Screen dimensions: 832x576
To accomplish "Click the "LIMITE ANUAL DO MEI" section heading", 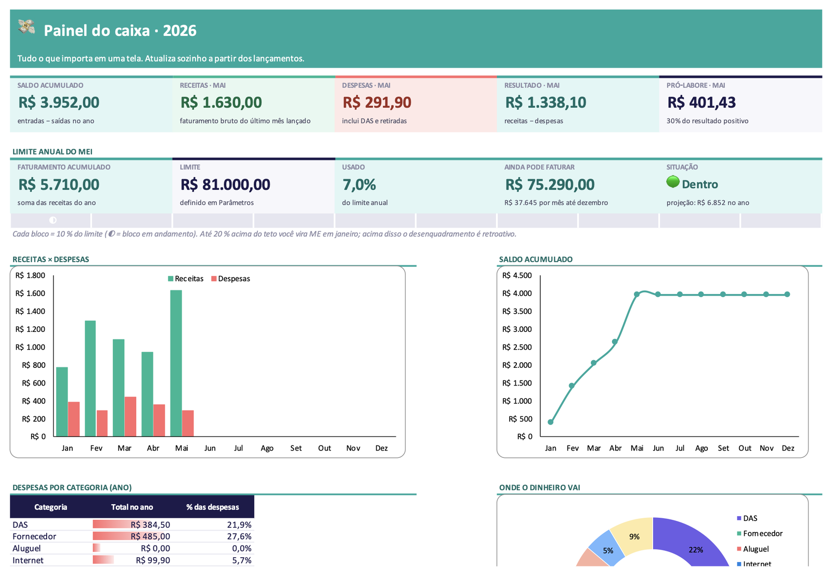I will pos(53,152).
